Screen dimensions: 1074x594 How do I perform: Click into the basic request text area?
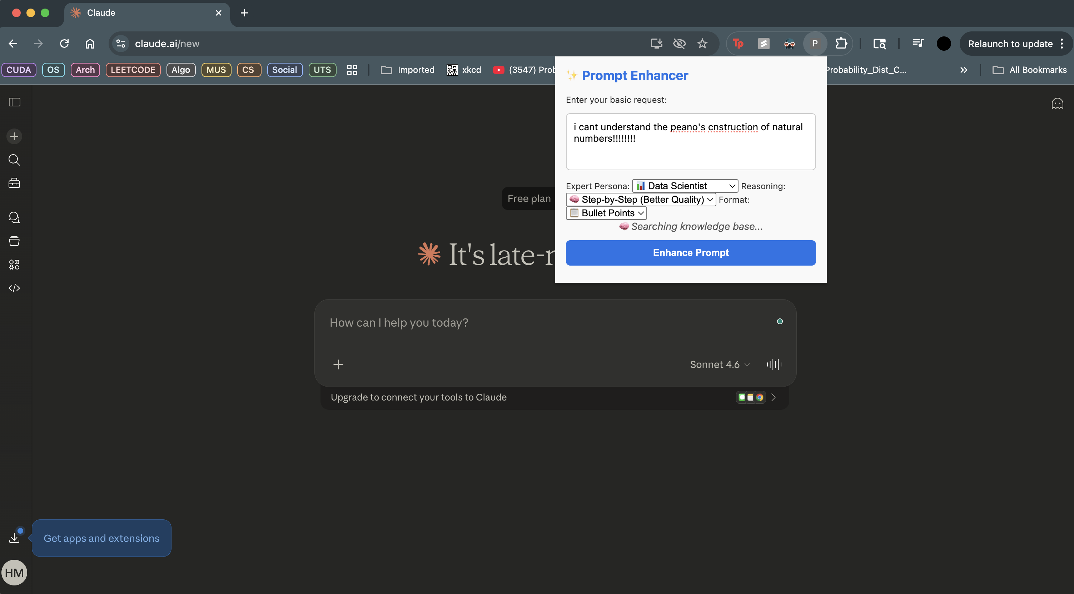(x=690, y=142)
